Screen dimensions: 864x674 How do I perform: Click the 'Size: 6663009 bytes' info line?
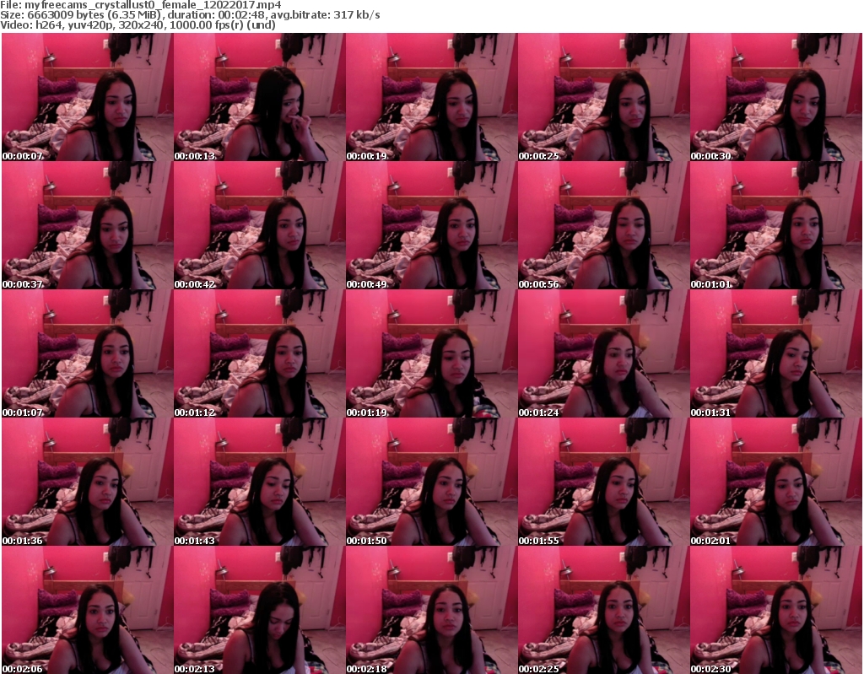coord(190,15)
